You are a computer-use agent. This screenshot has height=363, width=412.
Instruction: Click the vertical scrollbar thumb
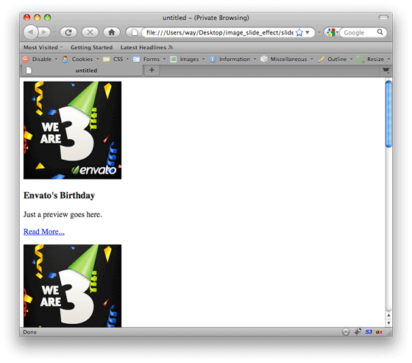click(x=388, y=114)
